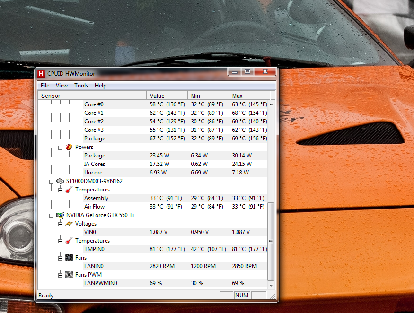
Task: Open the View menu
Action: point(62,86)
